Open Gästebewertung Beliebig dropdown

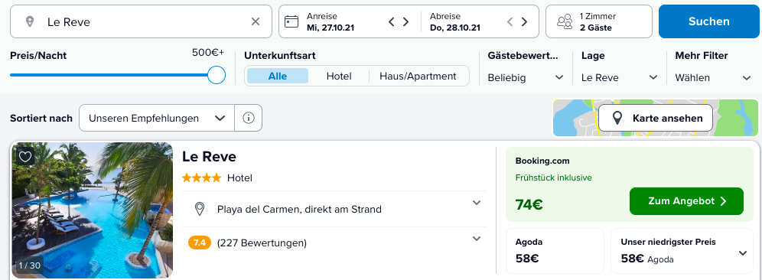526,78
